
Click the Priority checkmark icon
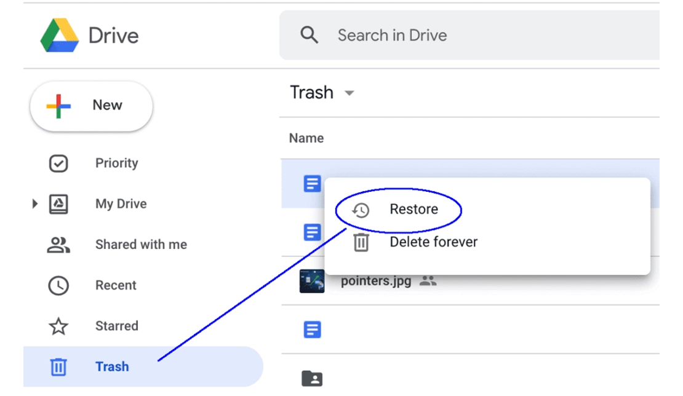[x=58, y=162]
